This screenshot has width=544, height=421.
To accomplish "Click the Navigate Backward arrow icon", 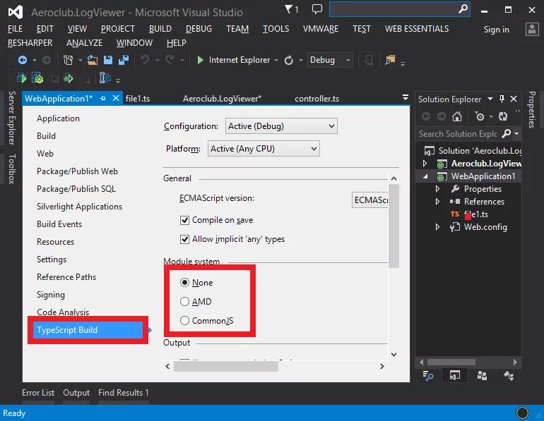I will tap(23, 60).
